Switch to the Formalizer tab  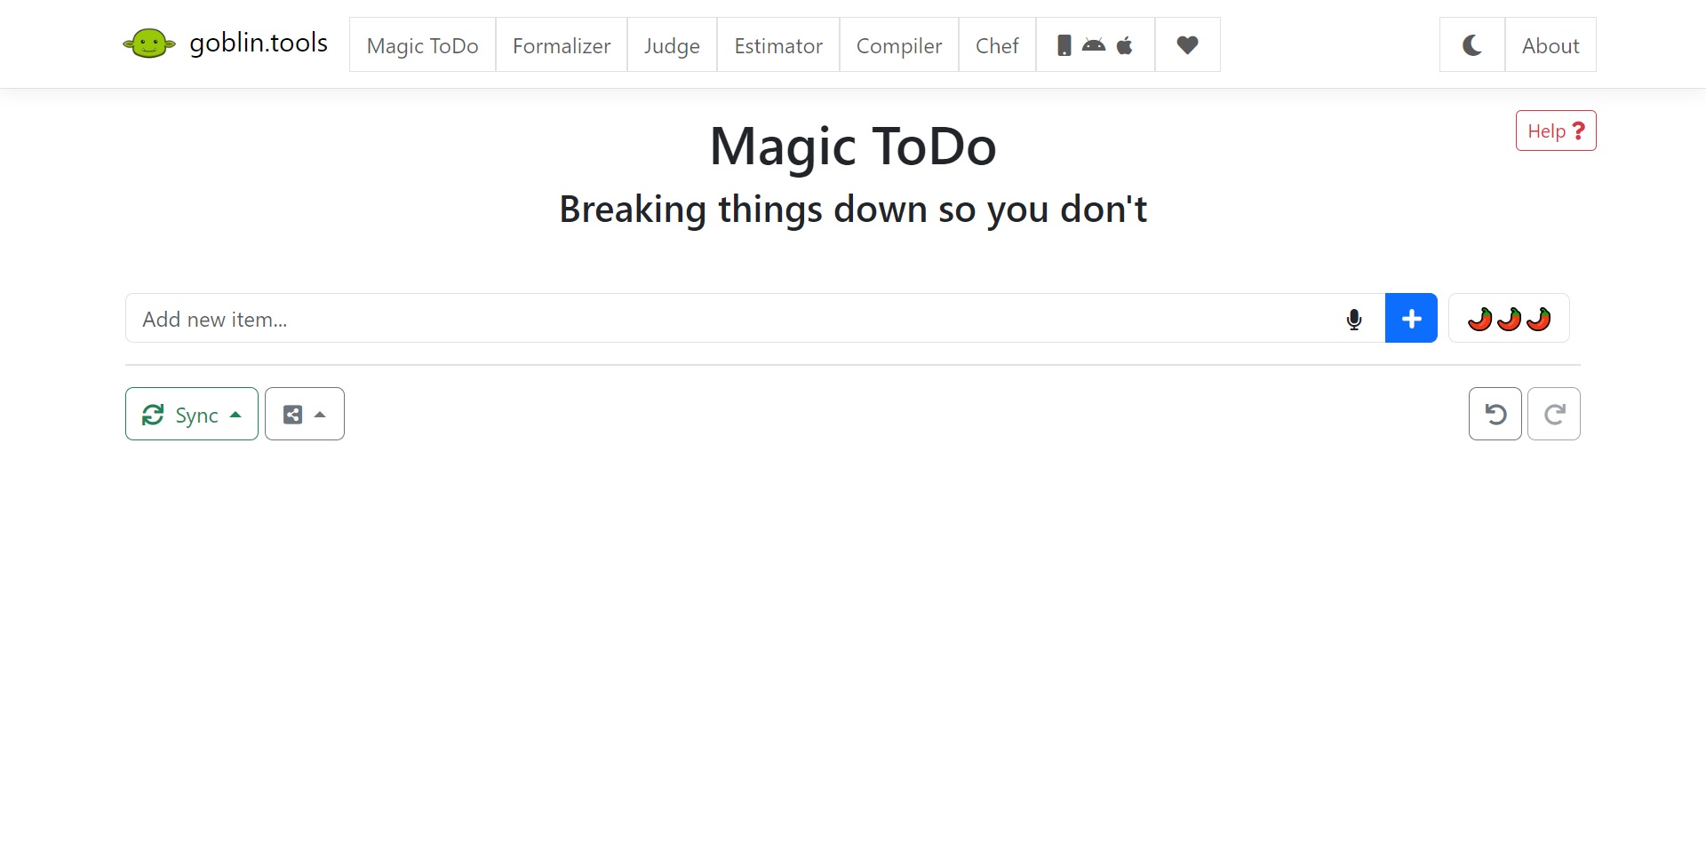tap(562, 45)
